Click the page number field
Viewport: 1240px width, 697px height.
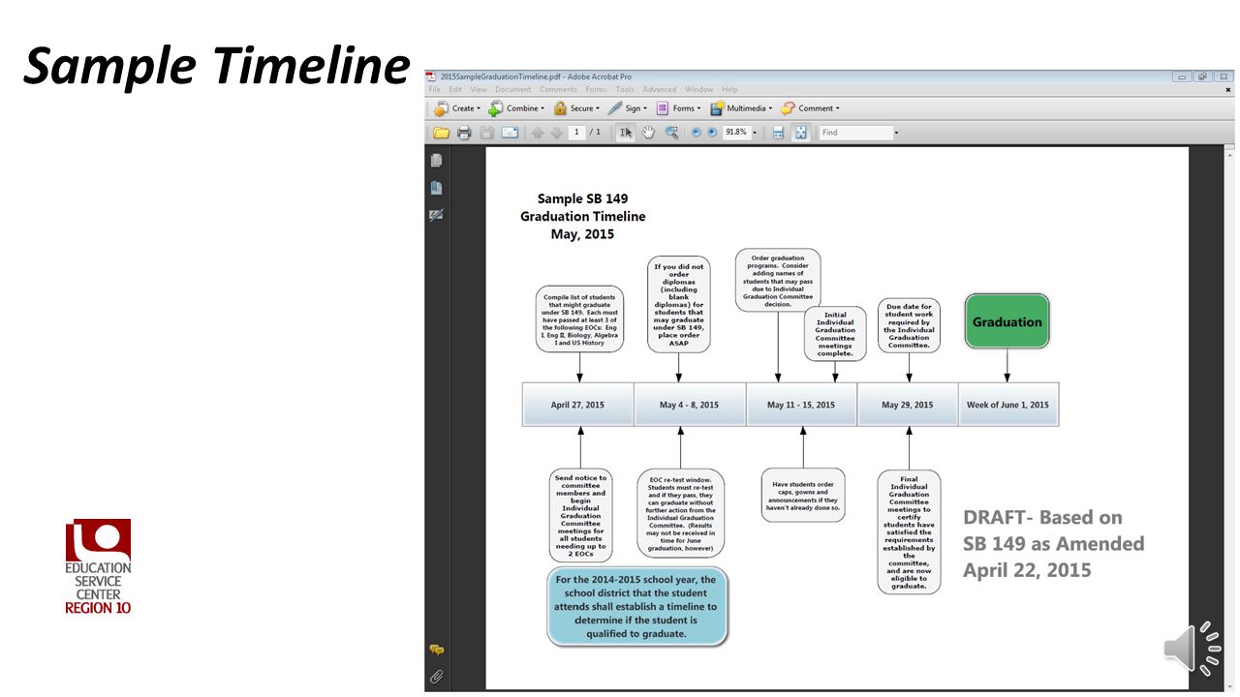576,133
